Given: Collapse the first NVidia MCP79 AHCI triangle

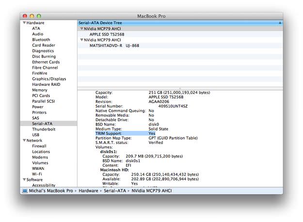Looking at the screenshot, I should pos(82,29).
